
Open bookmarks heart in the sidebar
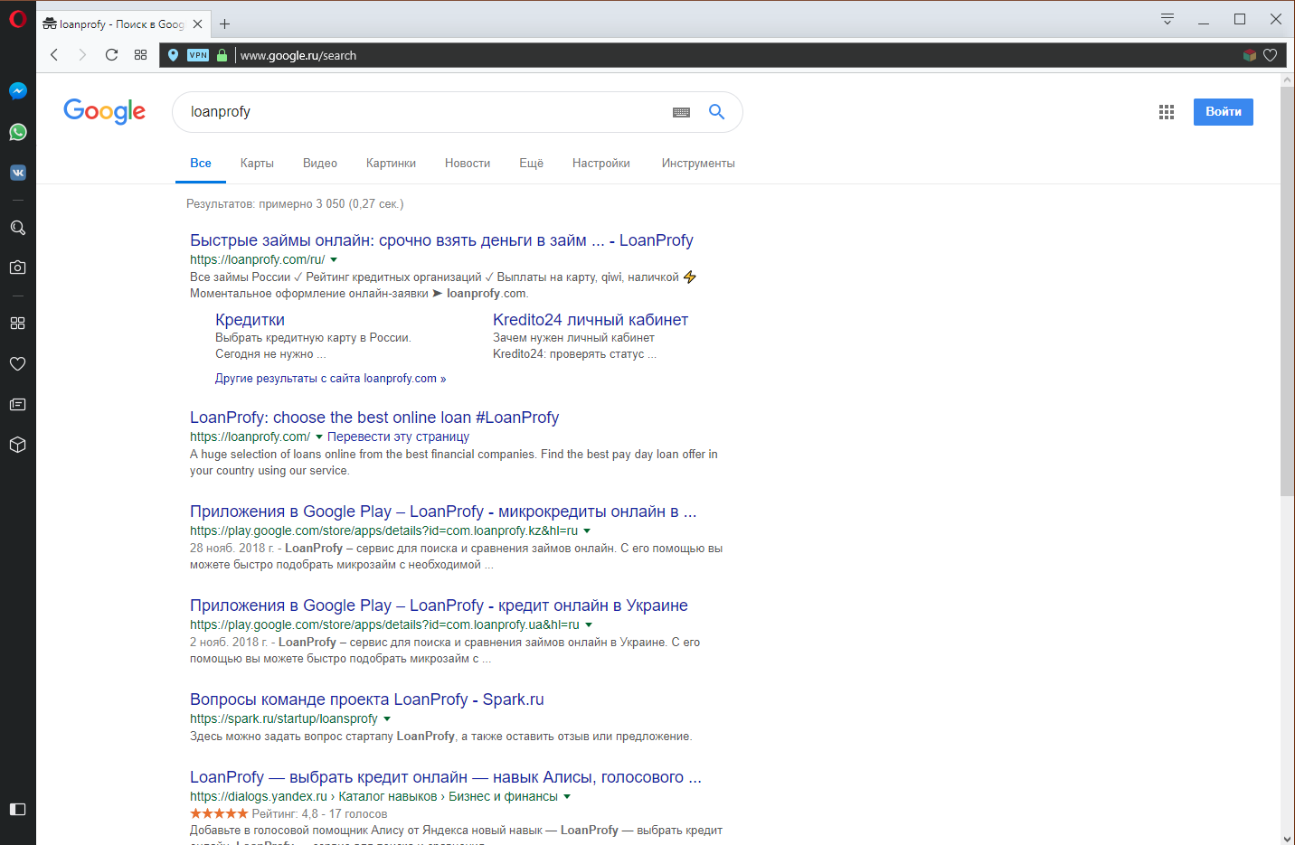click(17, 363)
